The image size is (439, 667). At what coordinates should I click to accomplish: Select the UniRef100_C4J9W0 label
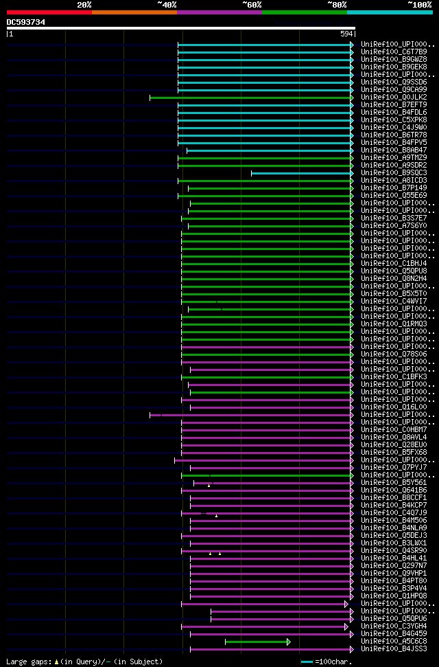[x=394, y=128]
